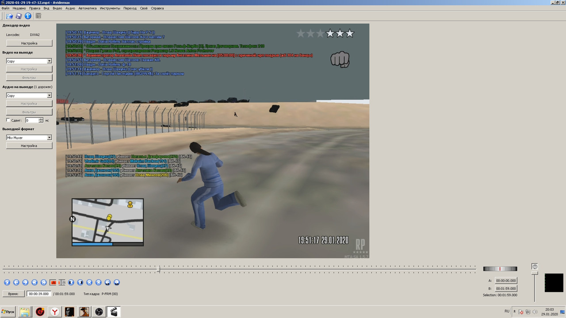Click the Время button
This screenshot has width=566, height=318.
coord(13,294)
